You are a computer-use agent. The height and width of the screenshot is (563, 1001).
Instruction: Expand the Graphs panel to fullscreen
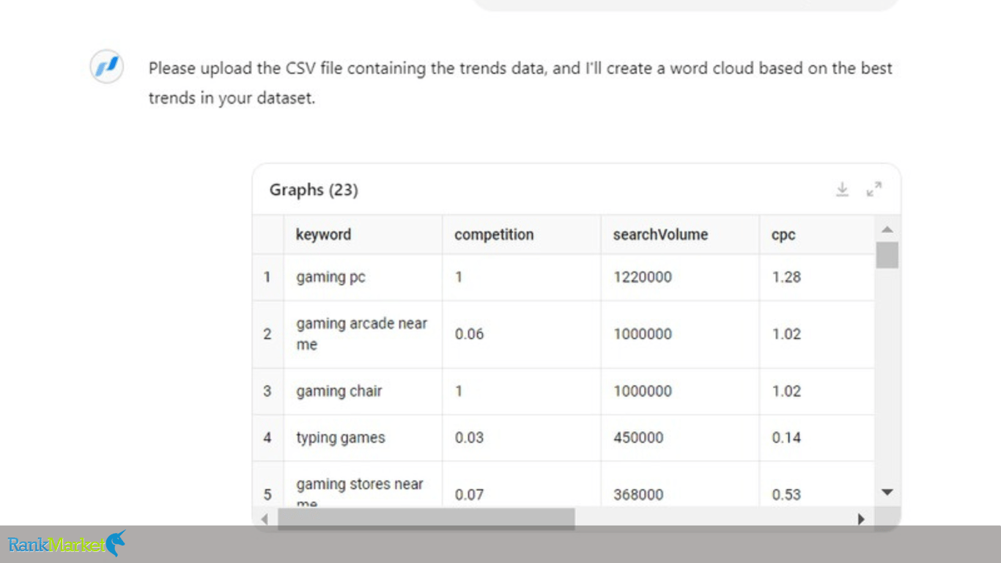[873, 189]
